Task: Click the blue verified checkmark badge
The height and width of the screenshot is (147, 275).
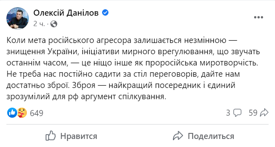Action: pos(105,12)
